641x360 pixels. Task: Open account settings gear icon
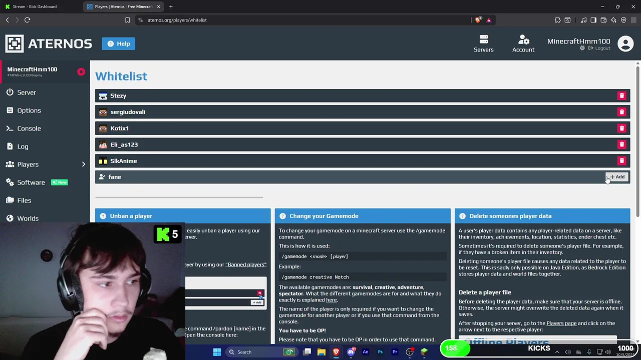[582, 48]
